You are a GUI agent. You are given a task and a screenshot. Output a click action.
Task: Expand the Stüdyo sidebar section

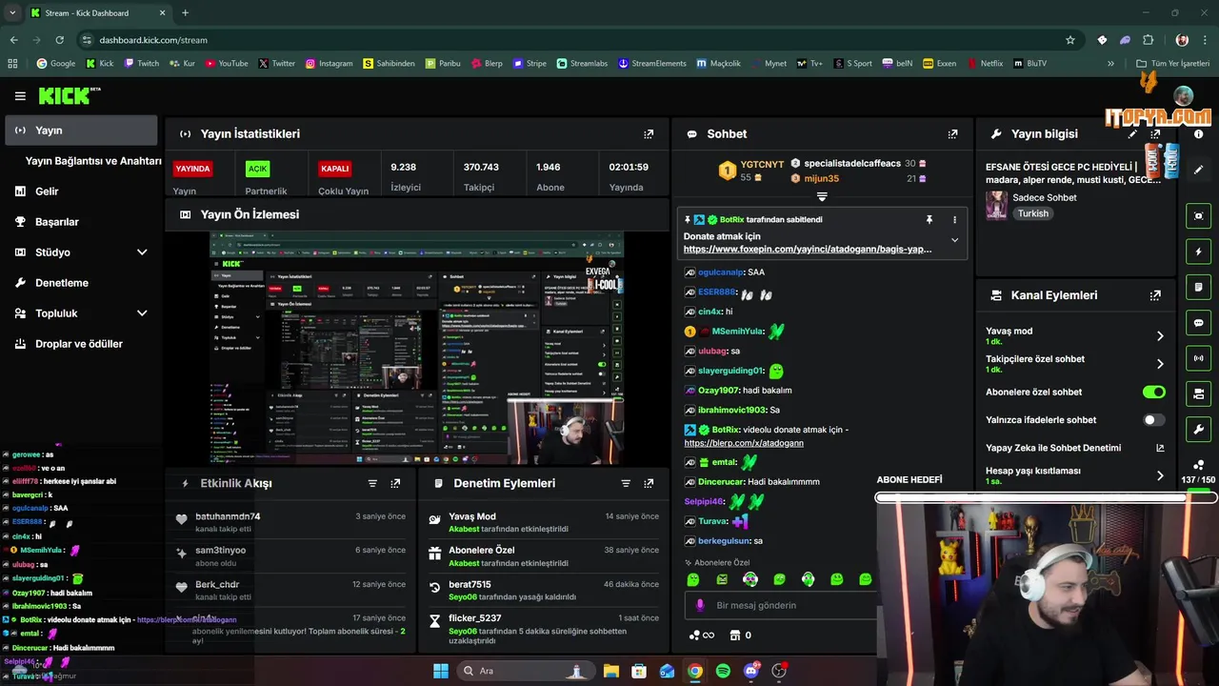coord(142,252)
